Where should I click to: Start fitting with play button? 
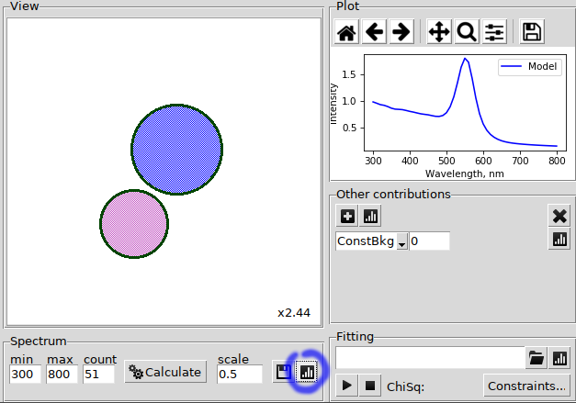click(346, 386)
